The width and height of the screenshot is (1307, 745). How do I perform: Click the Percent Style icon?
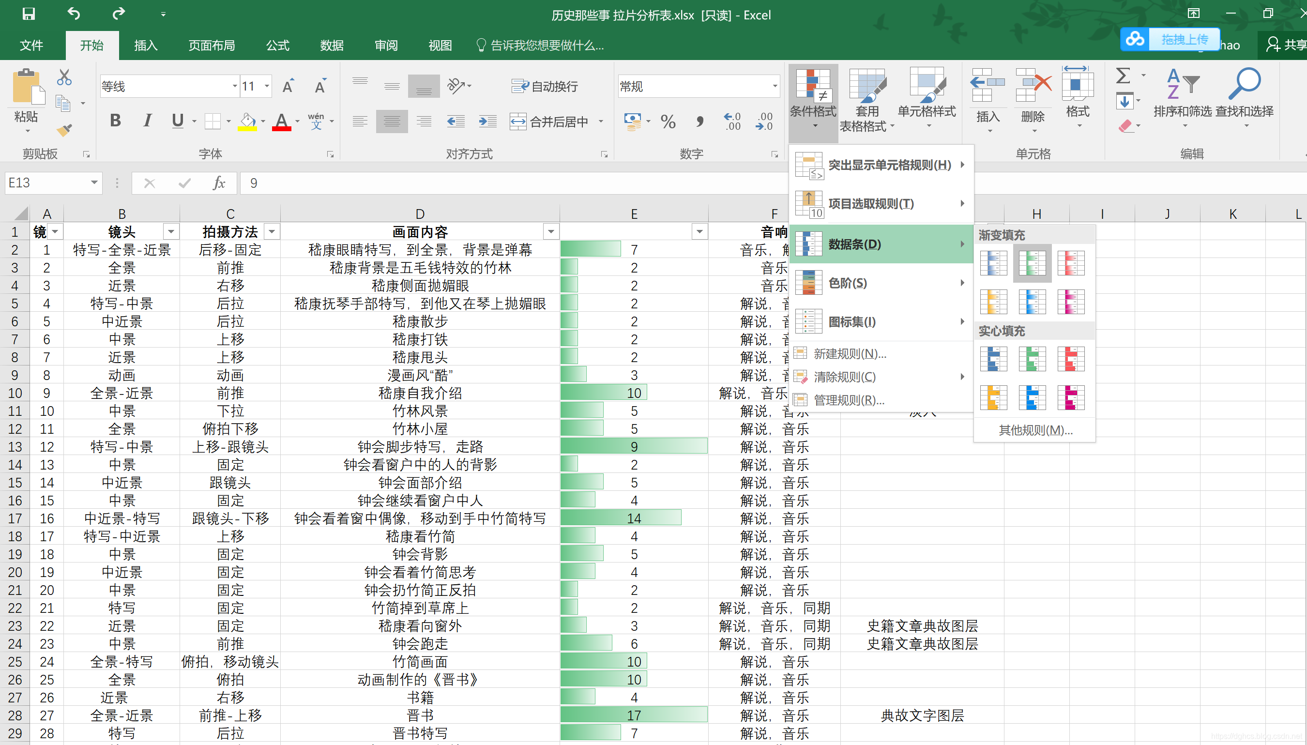(668, 122)
